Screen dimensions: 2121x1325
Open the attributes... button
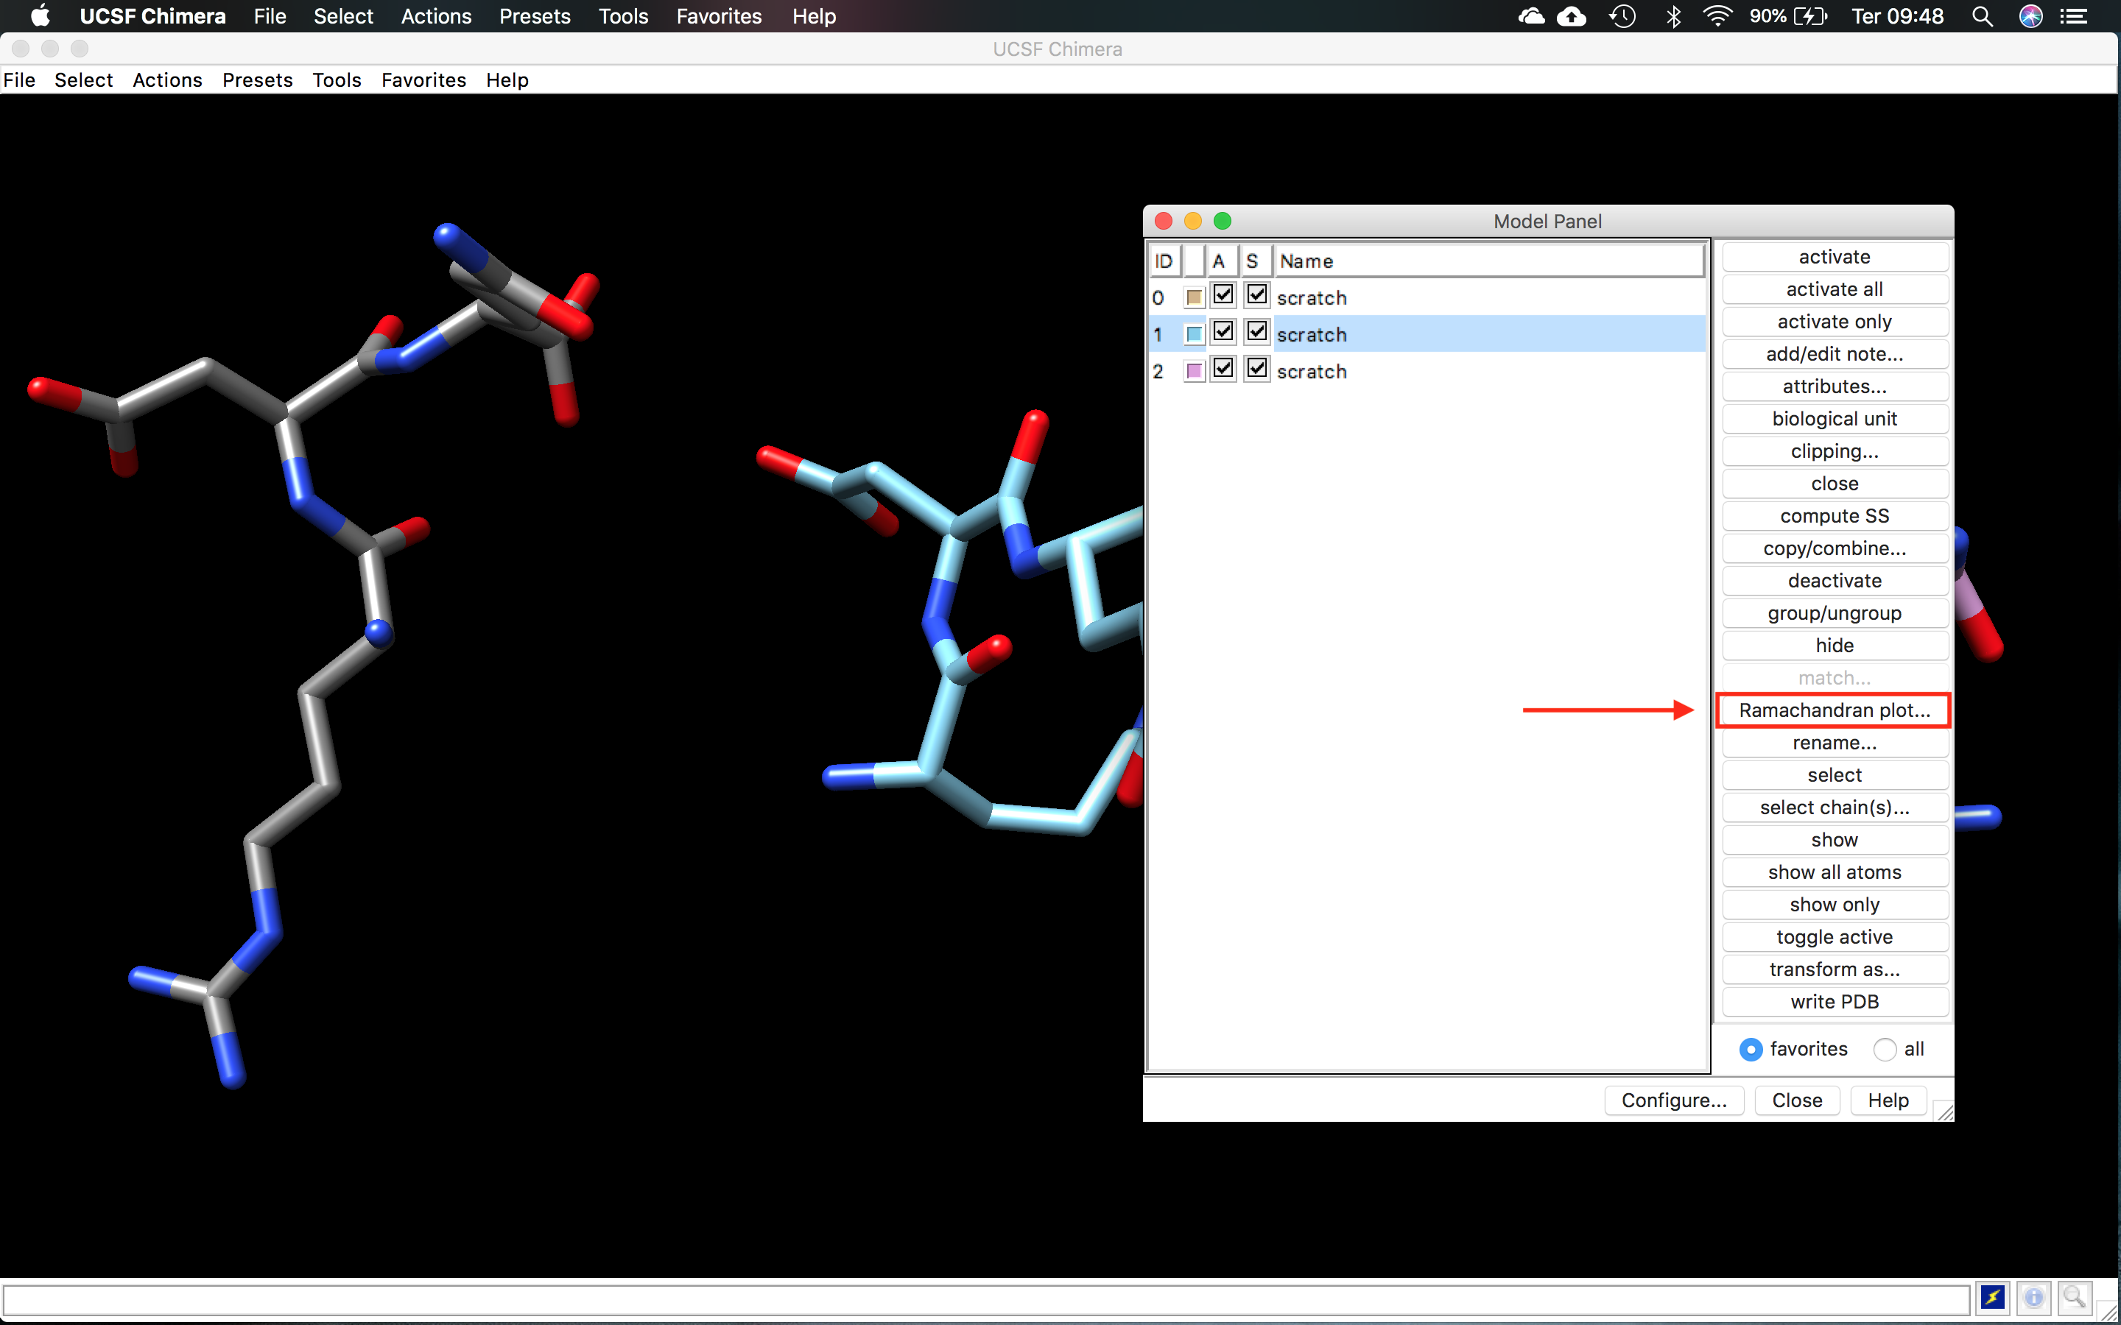click(1835, 386)
